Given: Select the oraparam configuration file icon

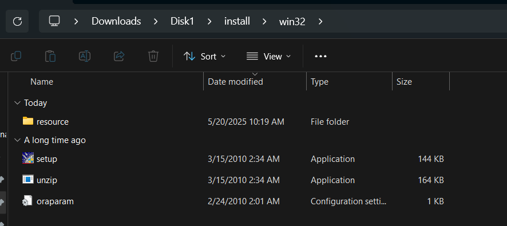Looking at the screenshot, I should pyautogui.click(x=27, y=200).
